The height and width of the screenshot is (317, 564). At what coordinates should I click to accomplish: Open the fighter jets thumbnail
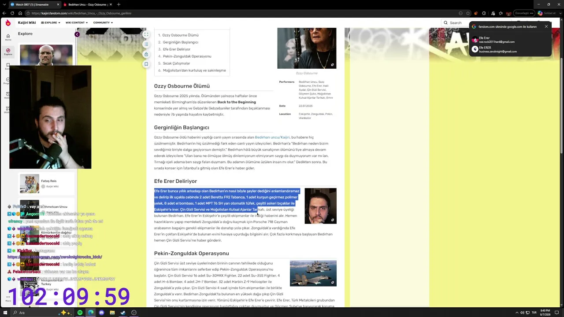point(313,273)
